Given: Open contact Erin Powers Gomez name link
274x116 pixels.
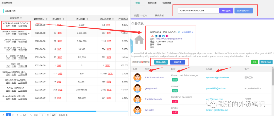Looking at the screenshot, I should pos(155,78).
